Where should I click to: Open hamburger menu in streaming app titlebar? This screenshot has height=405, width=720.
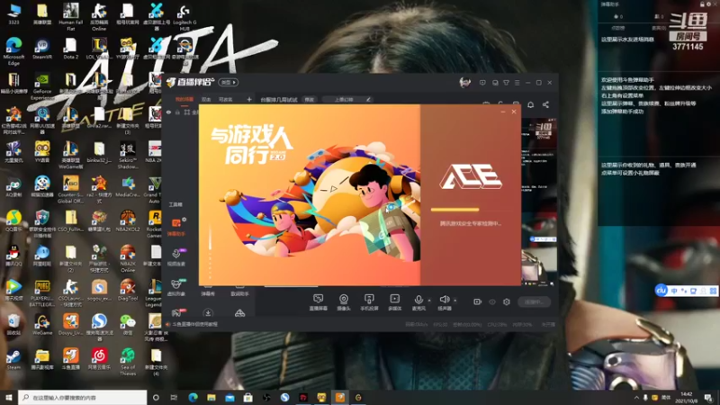tap(517, 83)
